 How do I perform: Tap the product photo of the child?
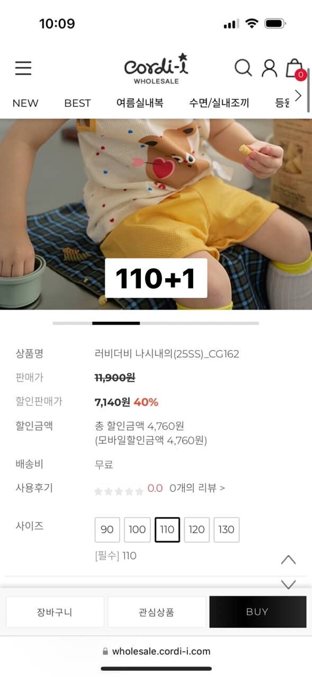point(156,214)
